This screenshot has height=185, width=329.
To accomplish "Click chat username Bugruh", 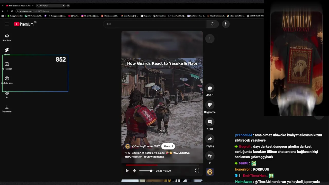I will point(245,146).
